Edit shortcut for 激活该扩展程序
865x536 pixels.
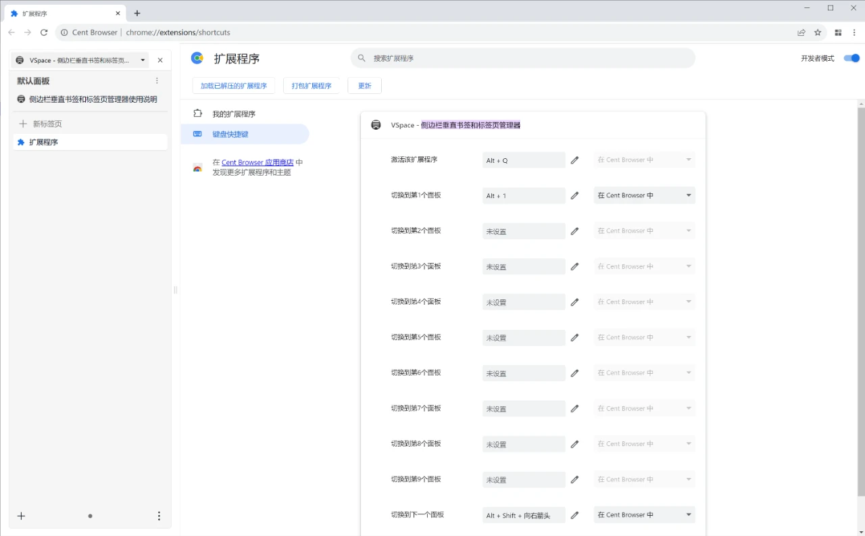pyautogui.click(x=574, y=160)
